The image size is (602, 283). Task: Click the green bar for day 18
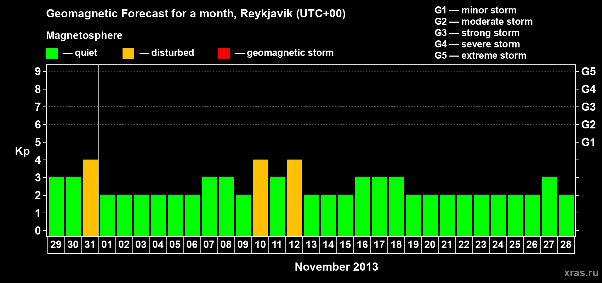[x=396, y=207]
